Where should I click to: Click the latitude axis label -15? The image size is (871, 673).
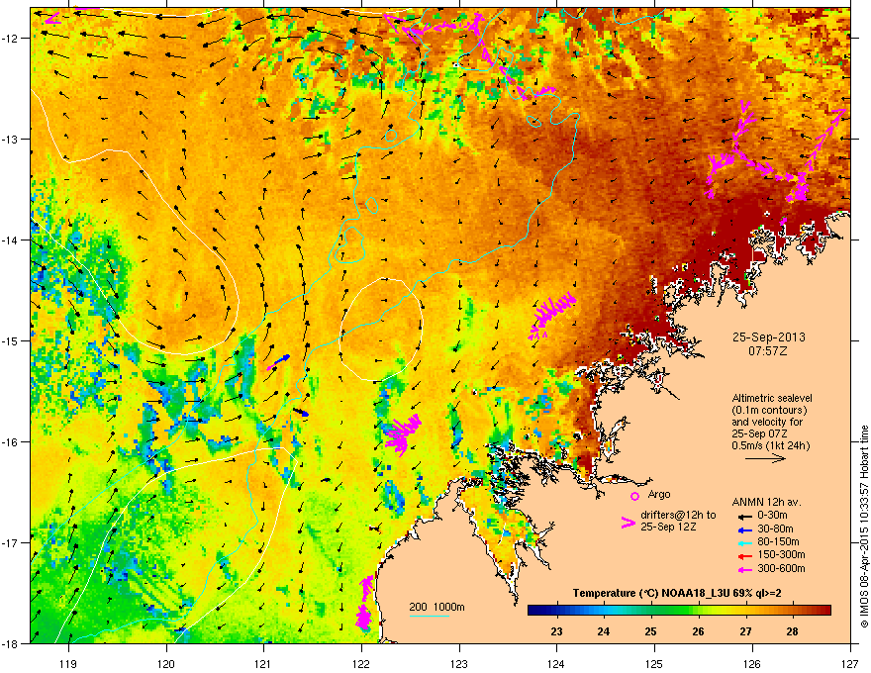(11, 340)
